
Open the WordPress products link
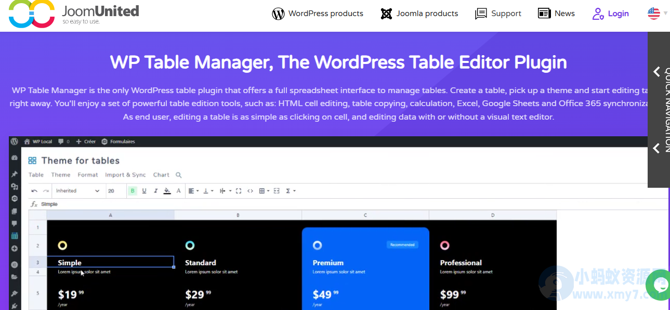(318, 14)
